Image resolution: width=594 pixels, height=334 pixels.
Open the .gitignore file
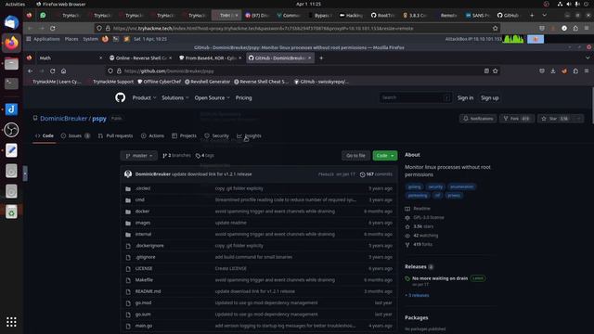pos(146,257)
